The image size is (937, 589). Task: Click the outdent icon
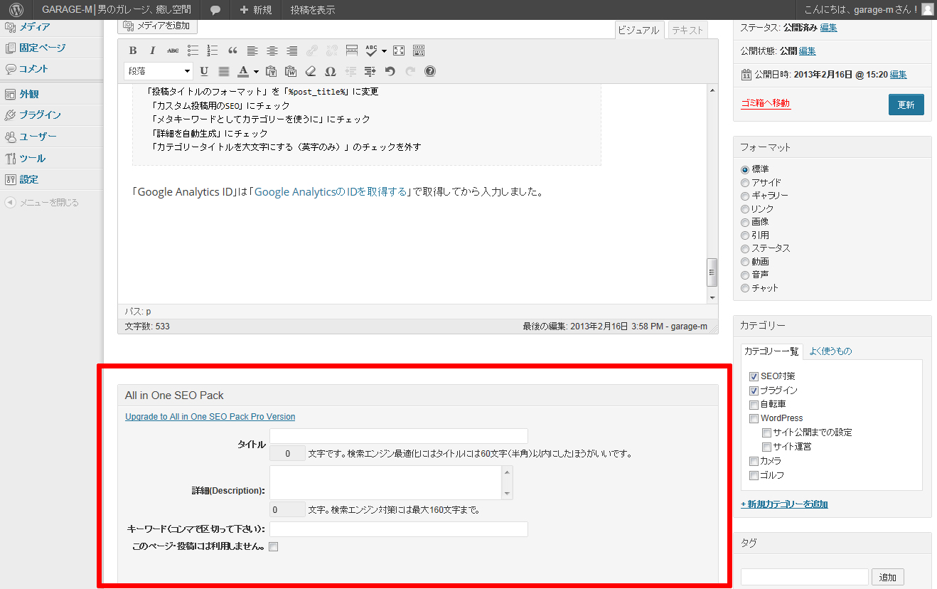(350, 71)
